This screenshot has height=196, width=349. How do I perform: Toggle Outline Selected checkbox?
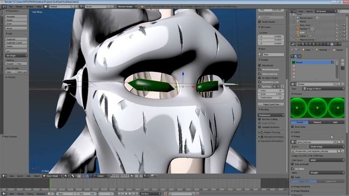260,74
